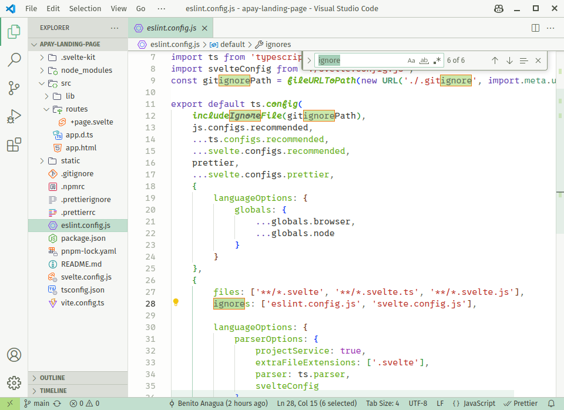The width and height of the screenshot is (564, 410).
Task: Select the eslint.config.js editor tab
Action: click(171, 28)
